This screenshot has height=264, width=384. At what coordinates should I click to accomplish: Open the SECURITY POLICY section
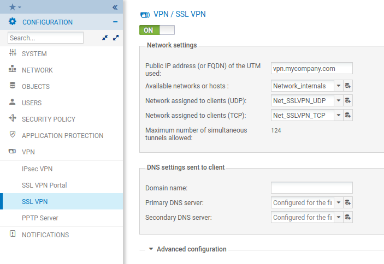tap(48, 119)
